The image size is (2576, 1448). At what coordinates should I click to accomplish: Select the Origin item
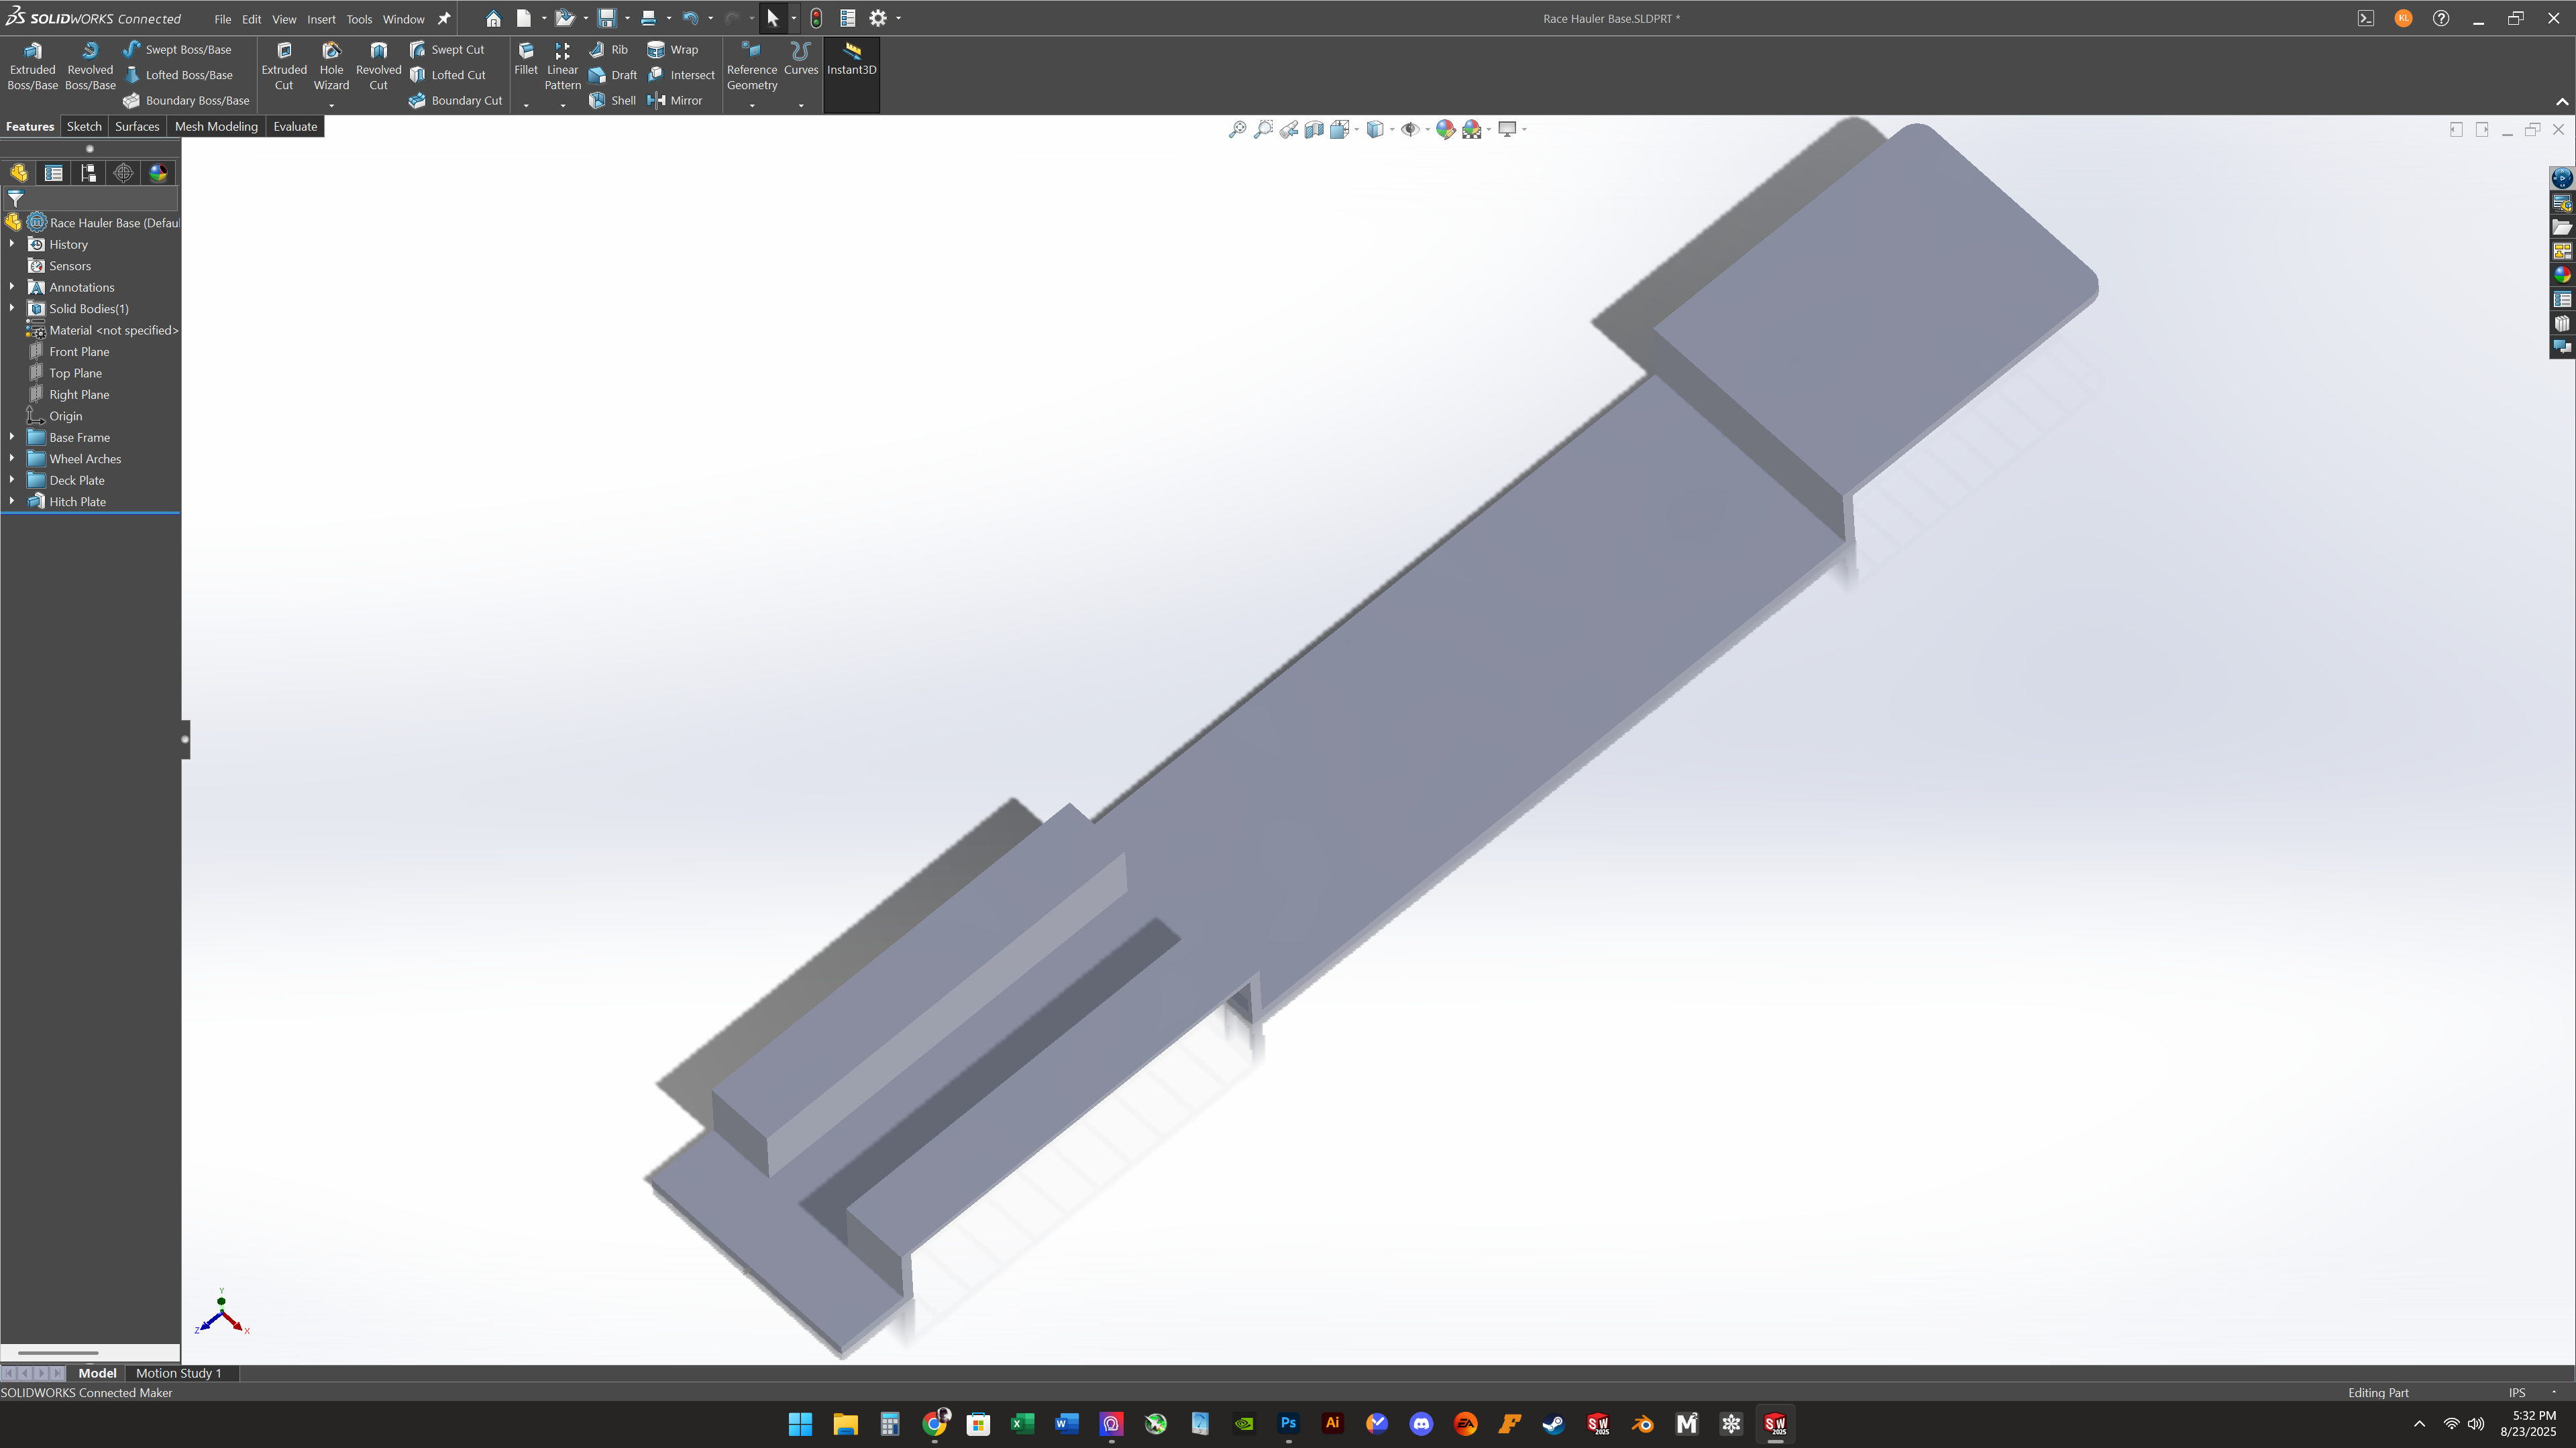click(x=65, y=416)
